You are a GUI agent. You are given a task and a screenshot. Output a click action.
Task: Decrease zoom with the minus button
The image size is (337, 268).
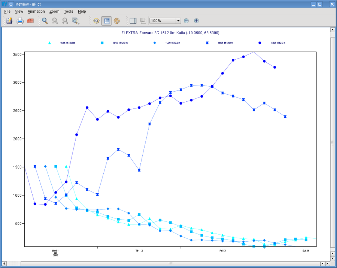186,21
